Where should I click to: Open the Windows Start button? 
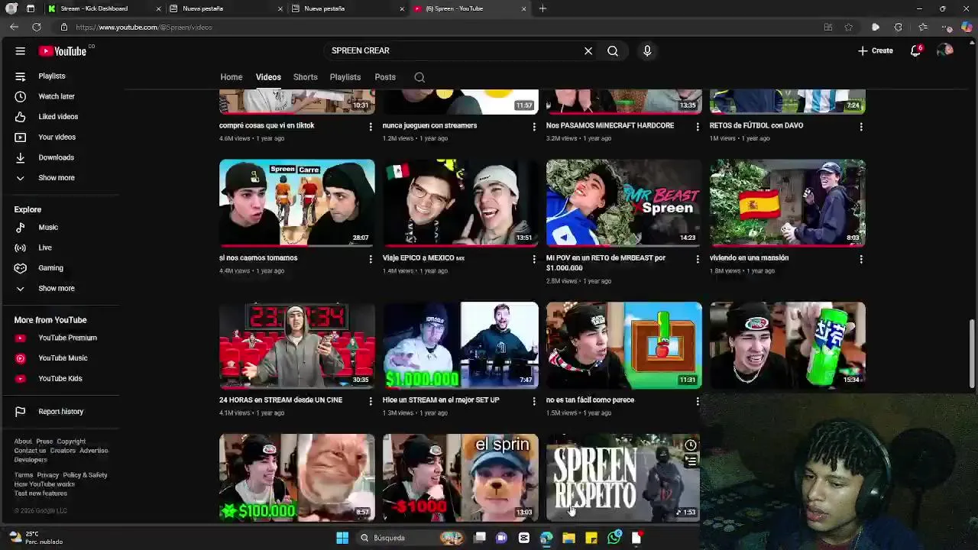[342, 538]
